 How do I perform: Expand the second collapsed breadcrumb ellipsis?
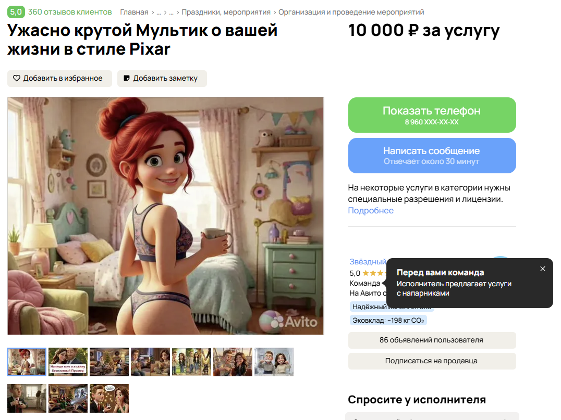coord(172,13)
